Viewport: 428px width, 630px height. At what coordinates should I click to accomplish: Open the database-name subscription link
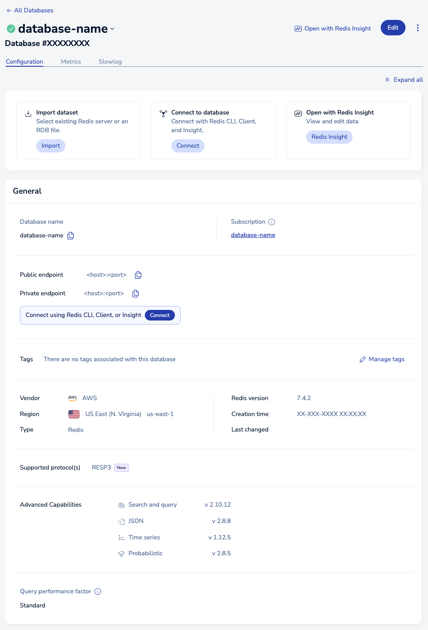(x=253, y=235)
